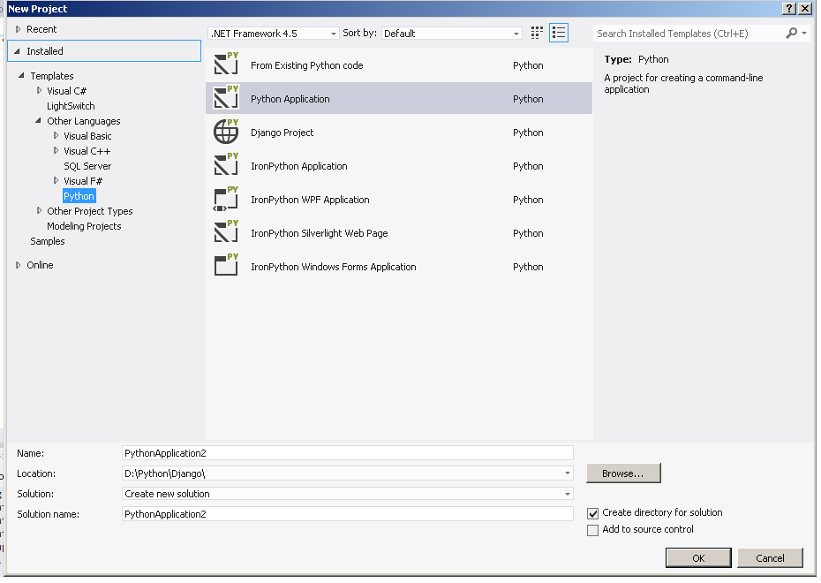
Task: Click the Location path text field
Action: point(342,473)
